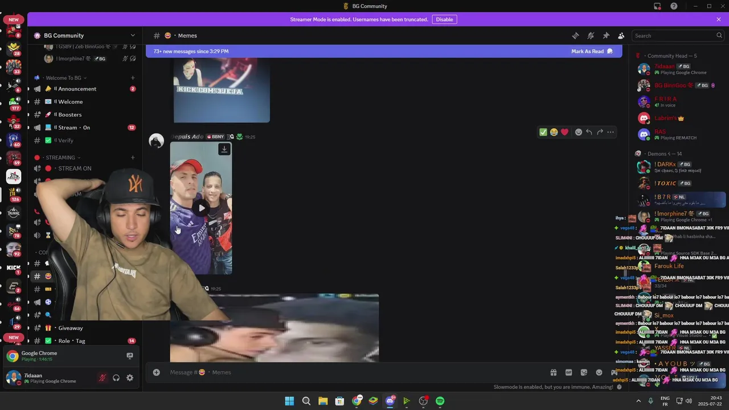The image size is (729, 410).
Task: Download the video attachment
Action: tap(224, 149)
